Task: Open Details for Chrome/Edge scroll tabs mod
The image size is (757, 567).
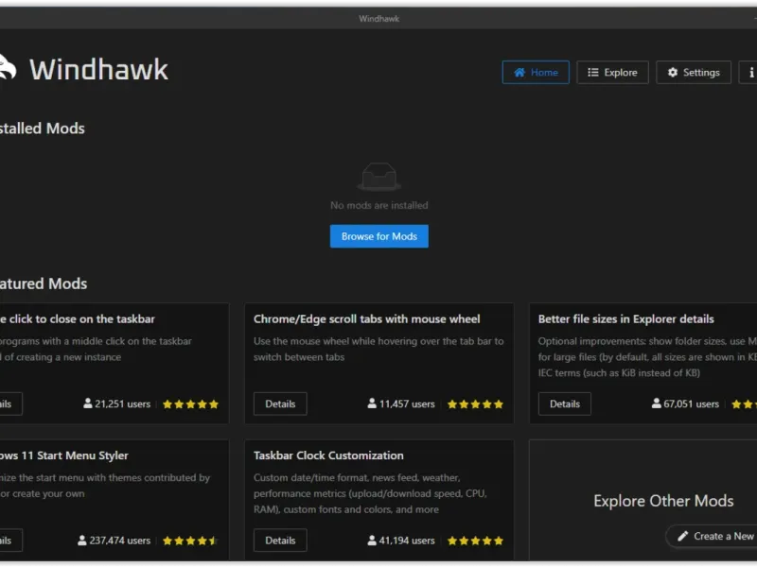Action: click(x=280, y=404)
